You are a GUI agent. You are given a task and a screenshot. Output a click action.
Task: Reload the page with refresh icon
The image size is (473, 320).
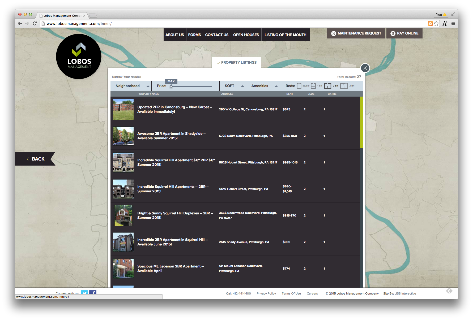click(x=35, y=23)
